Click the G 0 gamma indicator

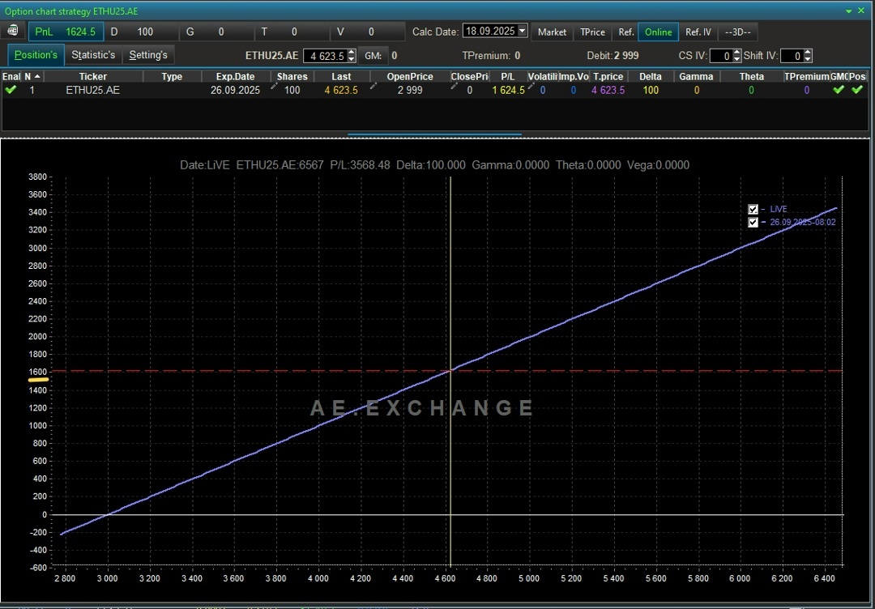[216, 32]
